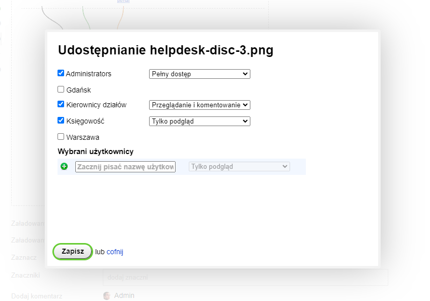Uncheck the Kierownicy działów checkbox
This screenshot has height=301, width=430.
point(61,104)
